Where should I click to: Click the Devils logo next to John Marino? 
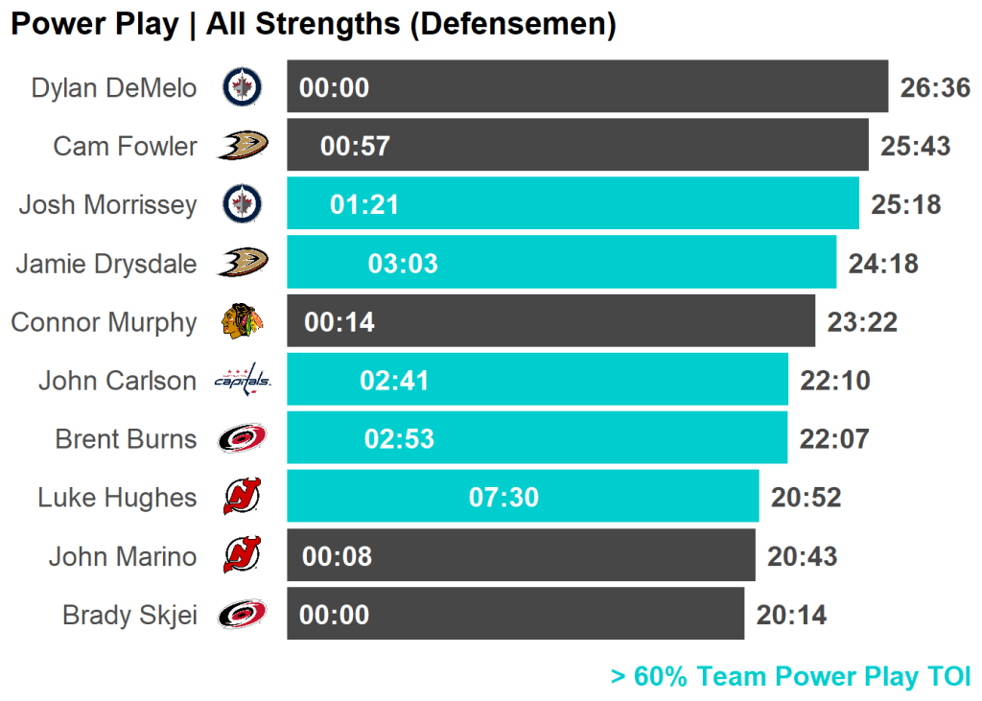[x=242, y=556]
